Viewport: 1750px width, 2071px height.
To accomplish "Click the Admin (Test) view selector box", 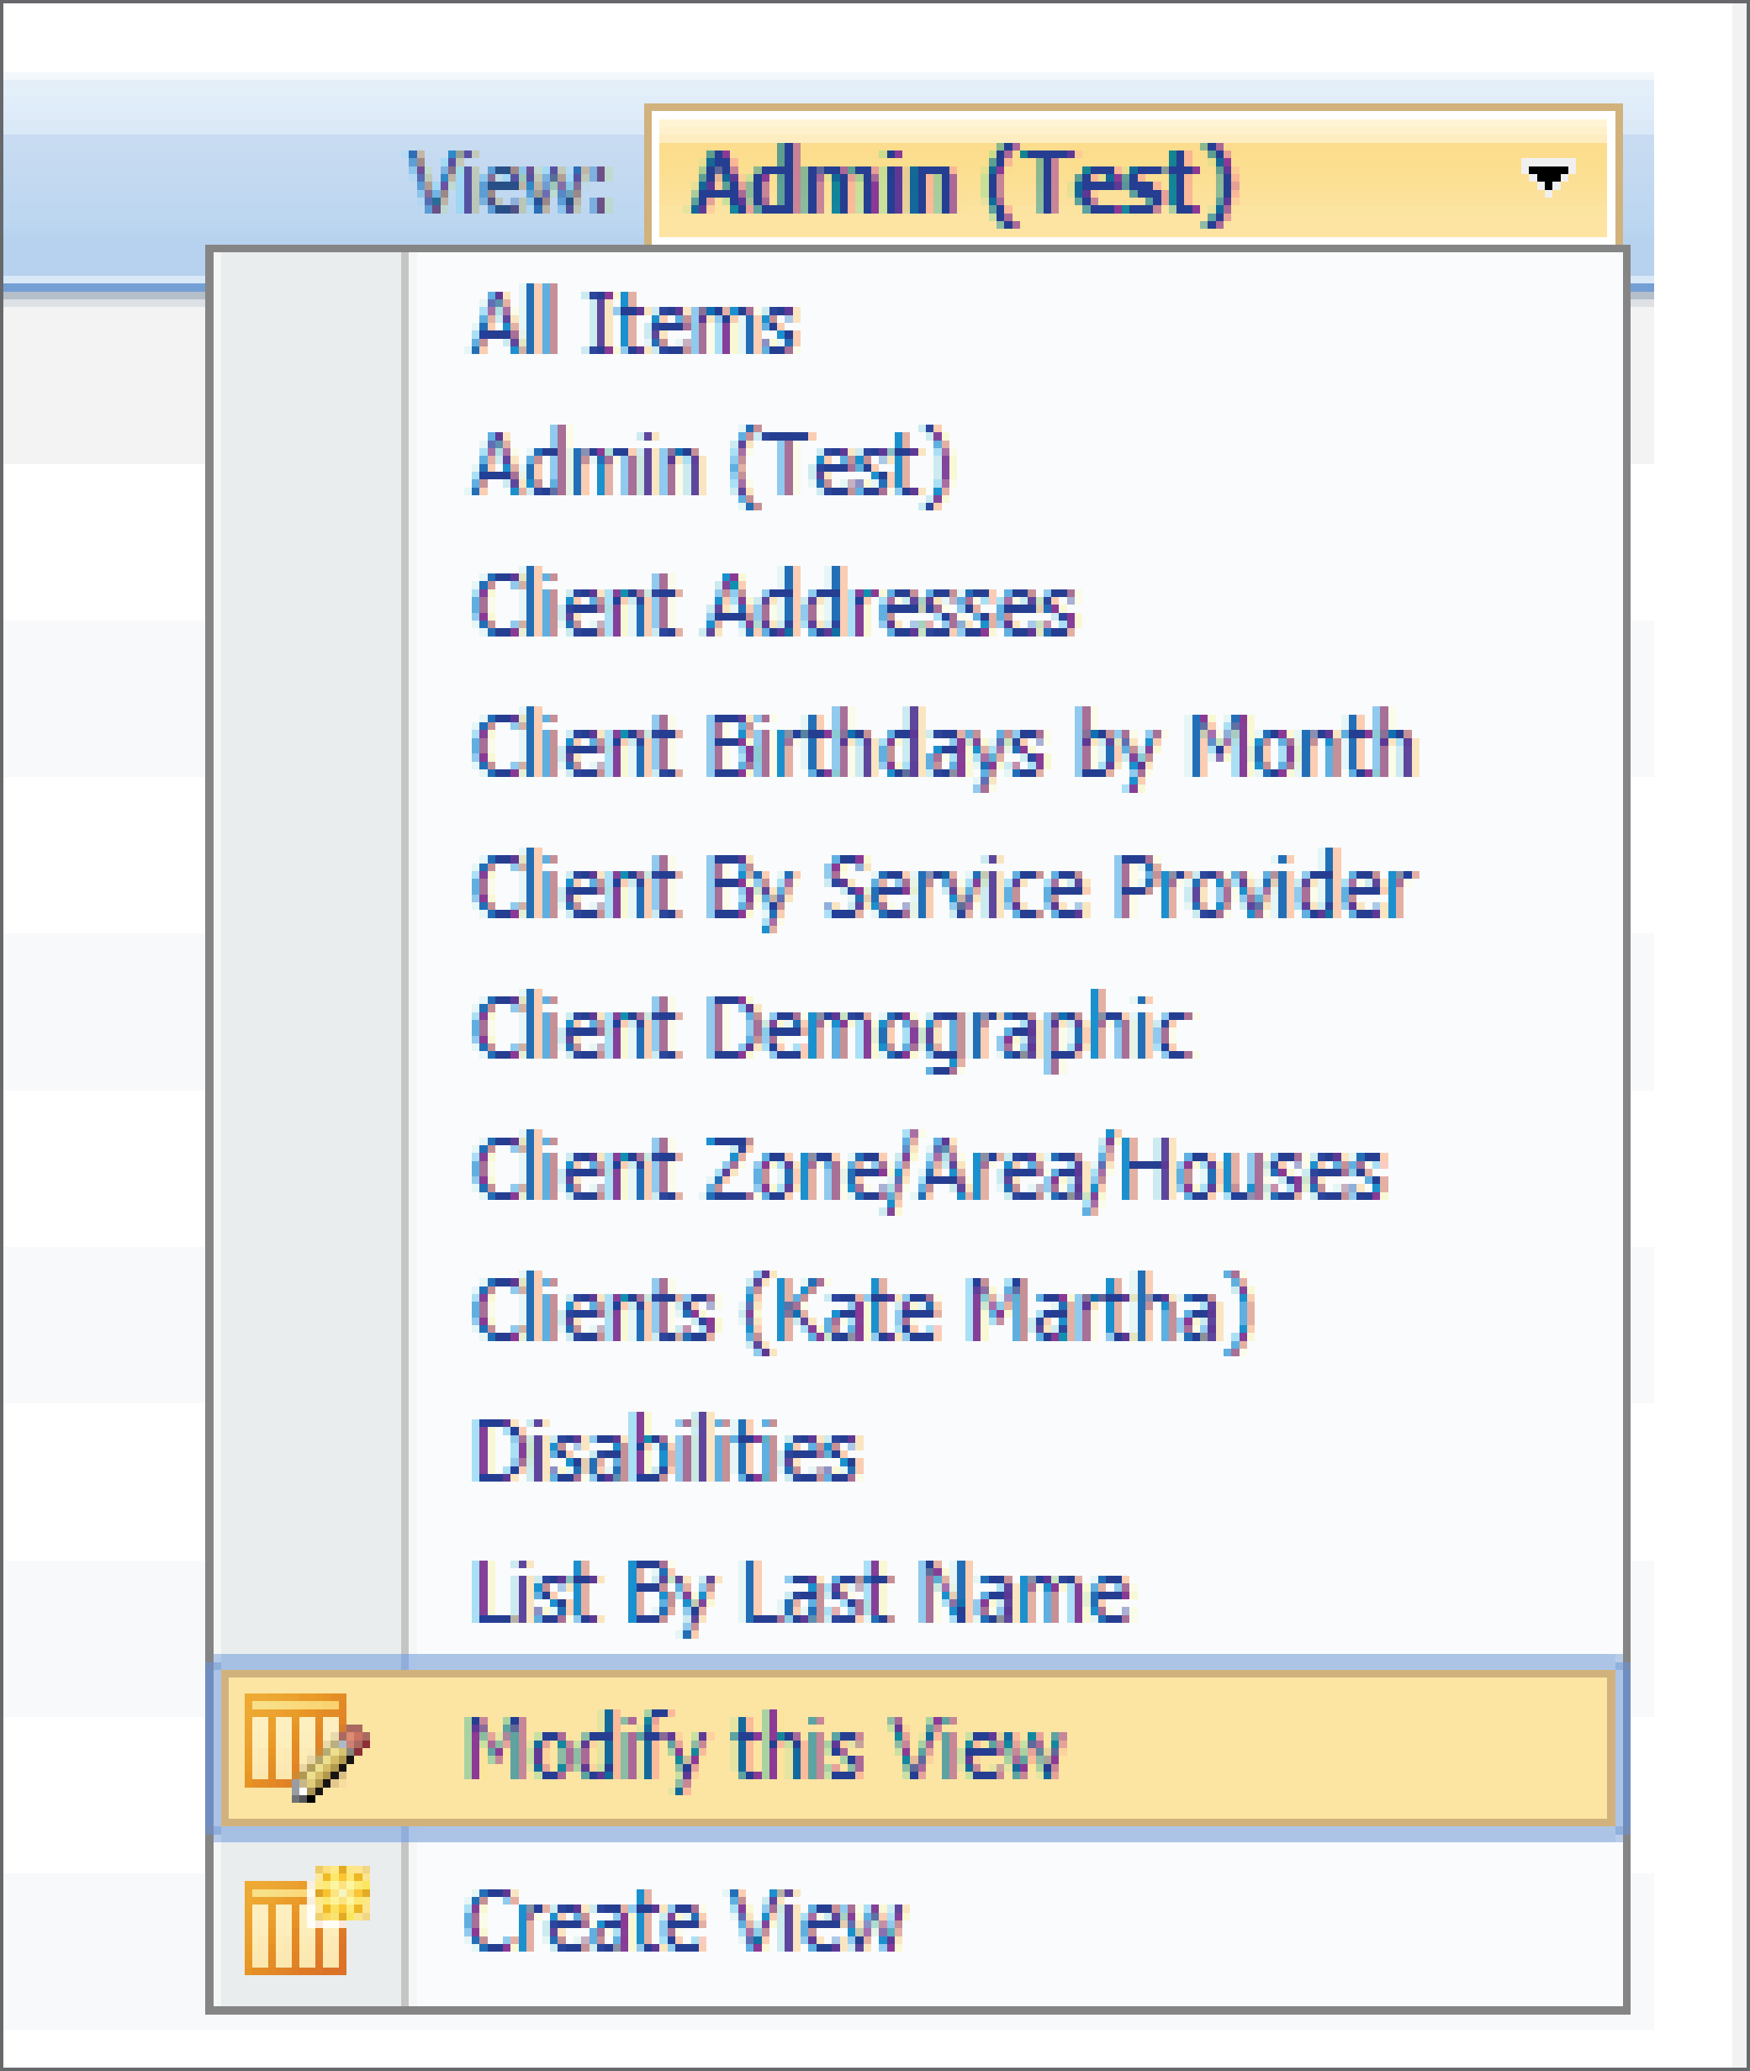I will 1133,177.
